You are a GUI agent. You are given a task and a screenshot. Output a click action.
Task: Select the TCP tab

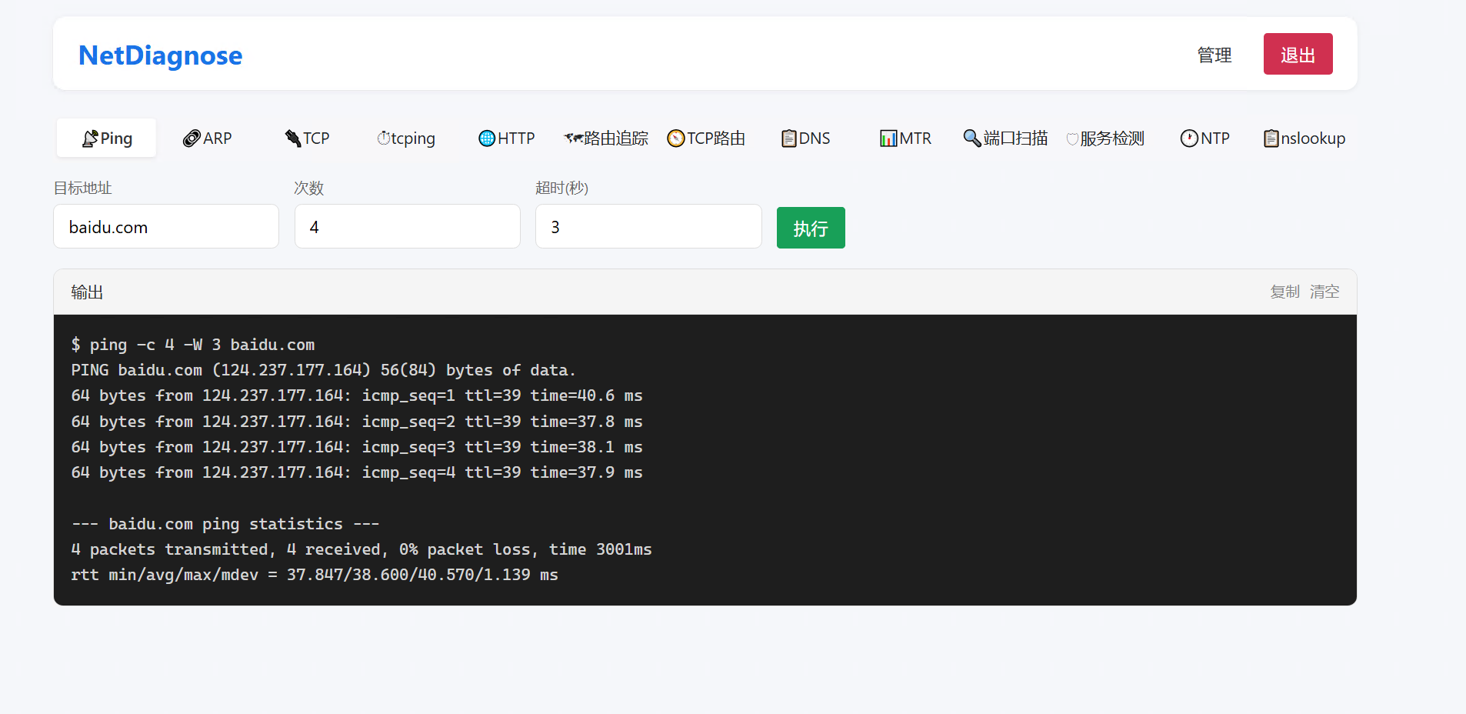[x=307, y=138]
